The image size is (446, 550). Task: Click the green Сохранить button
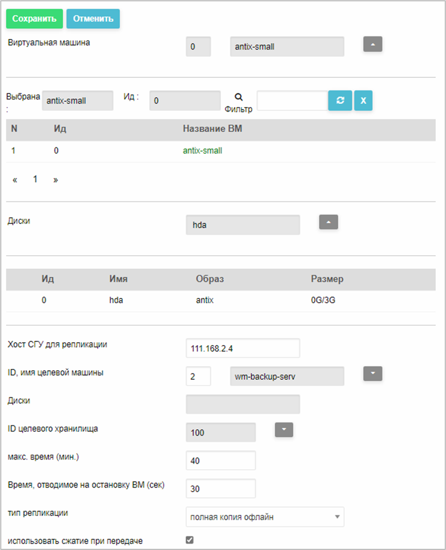click(x=34, y=19)
